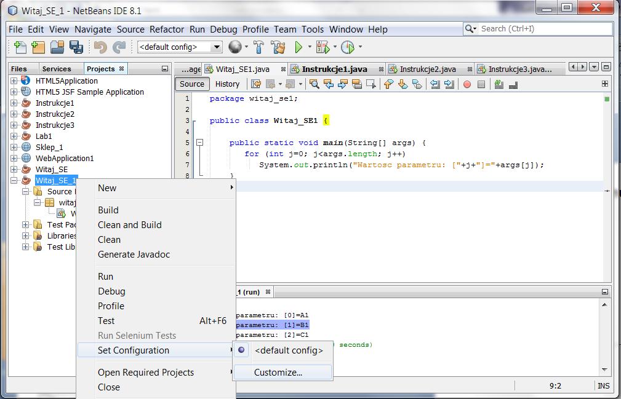Click in the Search (Ctrl+I) field
This screenshot has width=621, height=399.
[x=545, y=28]
